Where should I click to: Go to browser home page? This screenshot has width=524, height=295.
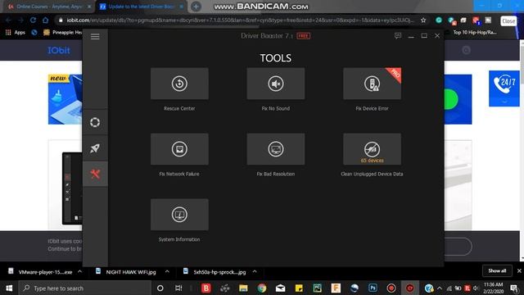coord(46,20)
